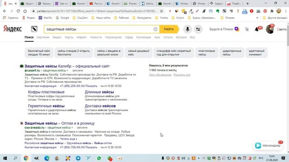Screen dimensions: 289x162
Task: Open Защитные кейсы Оптом и в розницу result
Action: (x=60, y=123)
